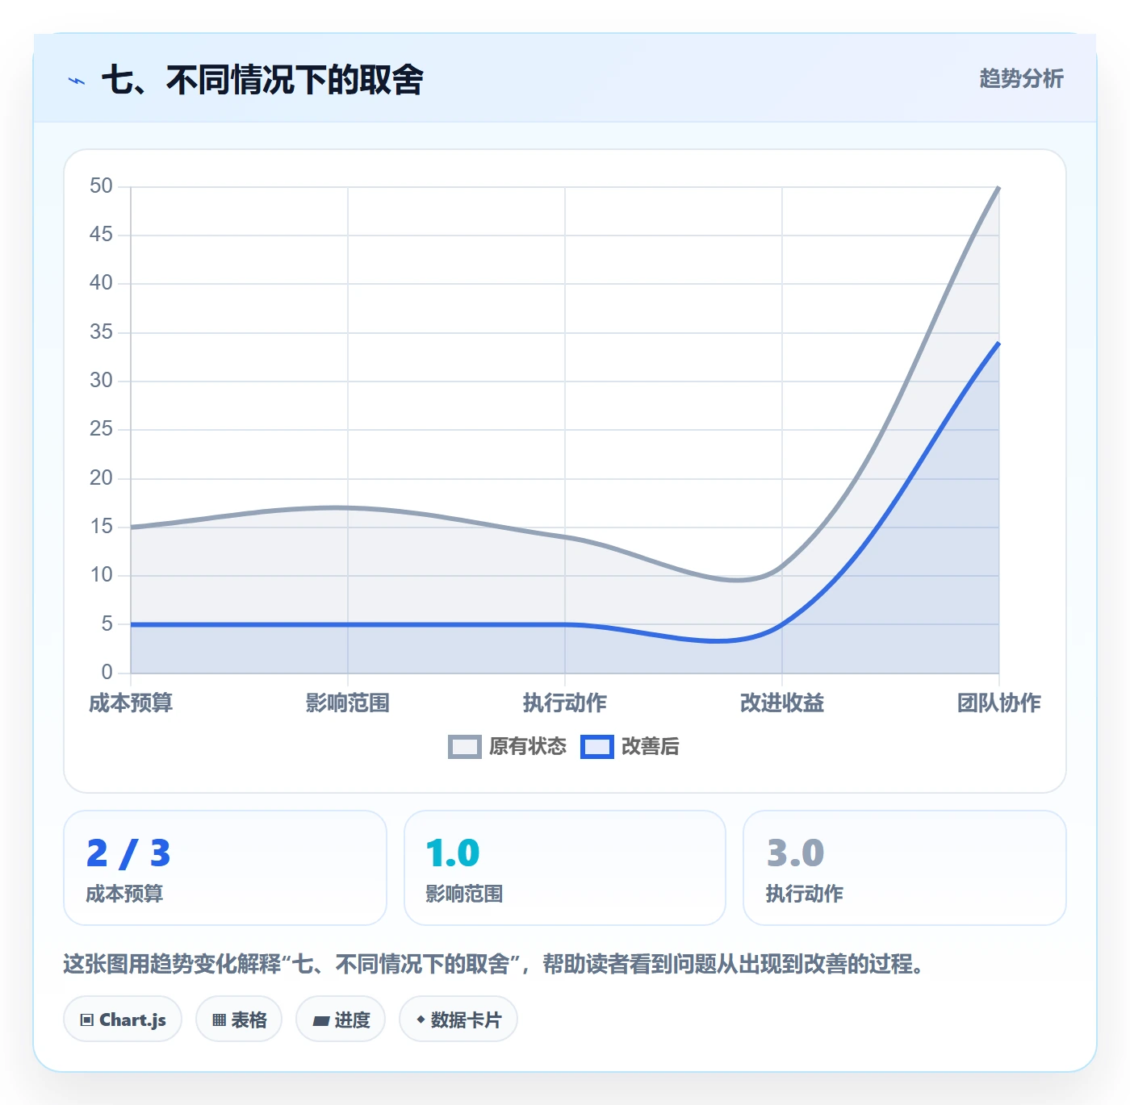Click the description sentence starting 这张图用趋势变化

coord(496,964)
